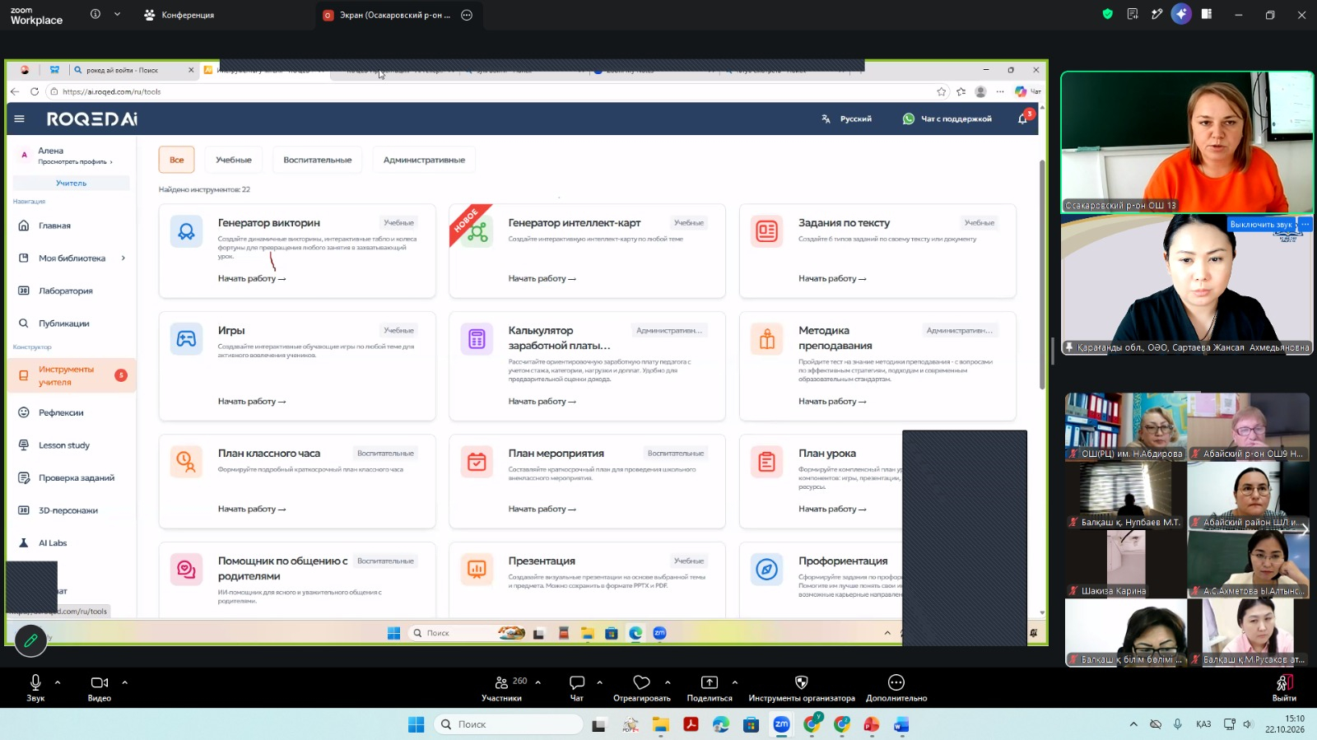Click the План классного часа icon
Screen dimensions: 1317x740
point(187,462)
